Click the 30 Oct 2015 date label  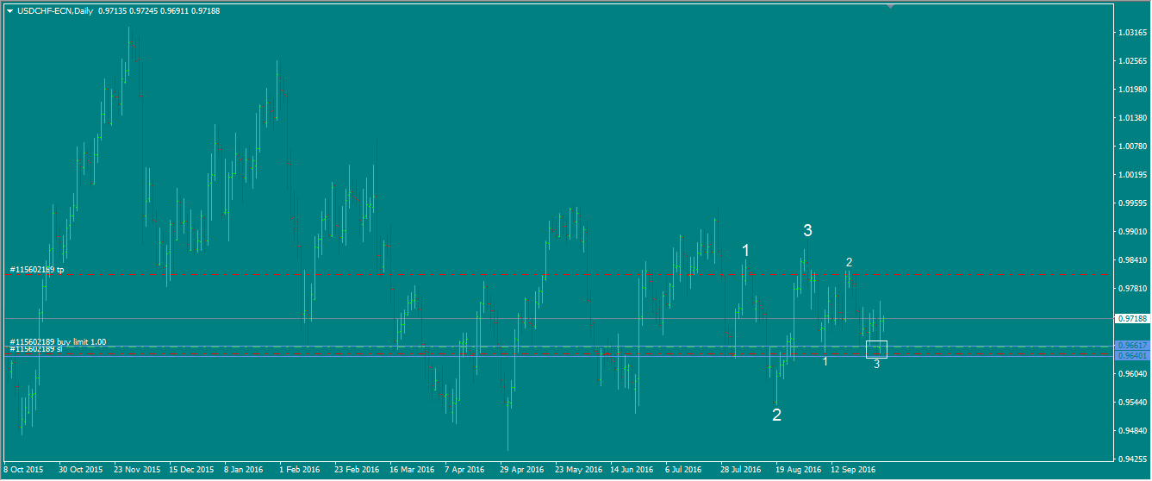80,471
